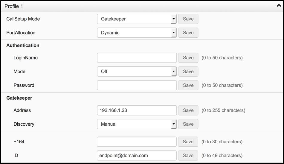Save the Gatekeeper Address value
This screenshot has width=284, height=164.
[x=188, y=110]
